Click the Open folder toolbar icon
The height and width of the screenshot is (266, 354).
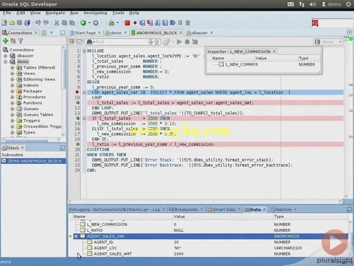coord(12,23)
